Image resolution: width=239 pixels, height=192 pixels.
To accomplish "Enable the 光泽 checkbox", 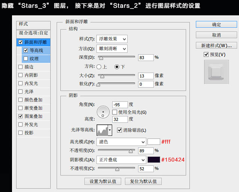I will pos(20,92).
